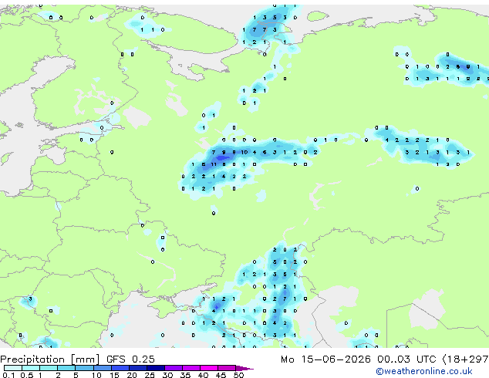Click the purple arrow tip past 50
The image size is (489, 378).
tap(244, 368)
